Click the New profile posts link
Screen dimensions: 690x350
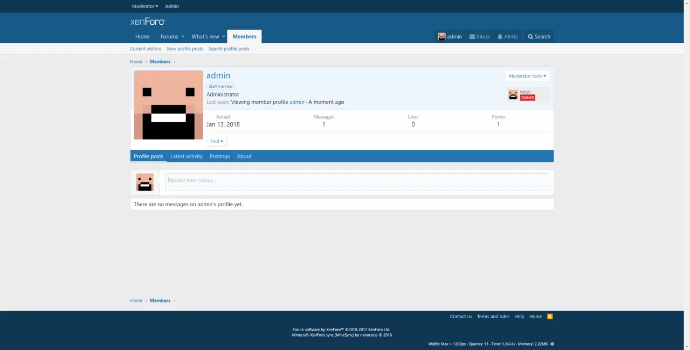(x=185, y=49)
